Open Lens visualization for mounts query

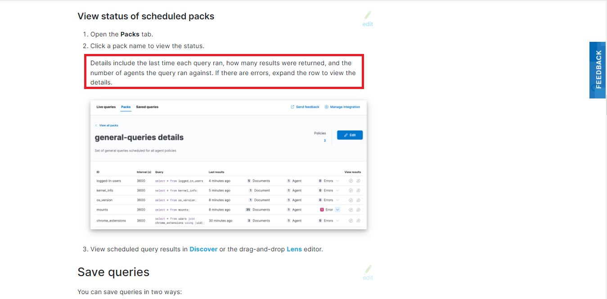[x=358, y=209]
